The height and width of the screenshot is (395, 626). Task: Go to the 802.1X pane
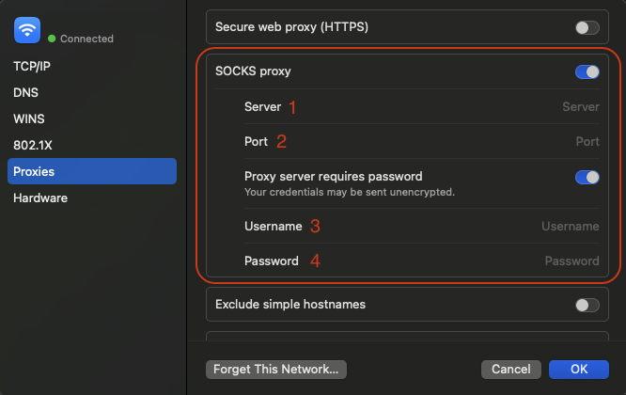32,146
